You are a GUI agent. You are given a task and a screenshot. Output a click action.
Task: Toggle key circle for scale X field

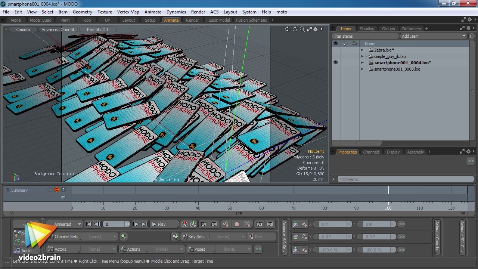tap(317, 250)
